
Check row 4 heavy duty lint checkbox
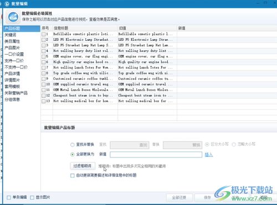pos(43,51)
